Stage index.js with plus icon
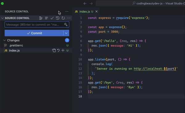Screen dimensions: 185x113 (x=63, y=50)
